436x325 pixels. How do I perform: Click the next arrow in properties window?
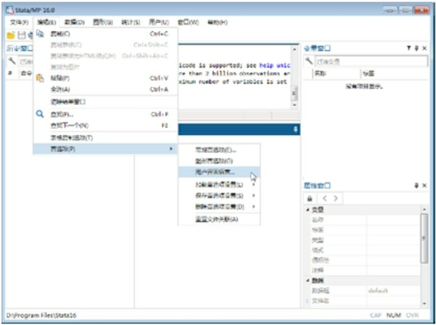pyautogui.click(x=335, y=198)
